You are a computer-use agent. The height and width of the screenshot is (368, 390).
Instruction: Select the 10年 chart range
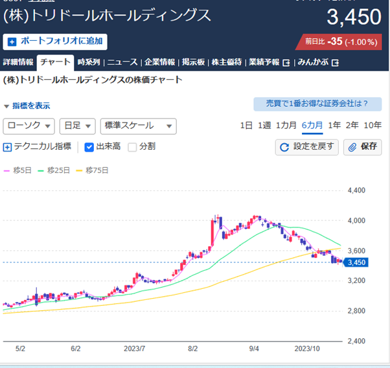click(373, 126)
